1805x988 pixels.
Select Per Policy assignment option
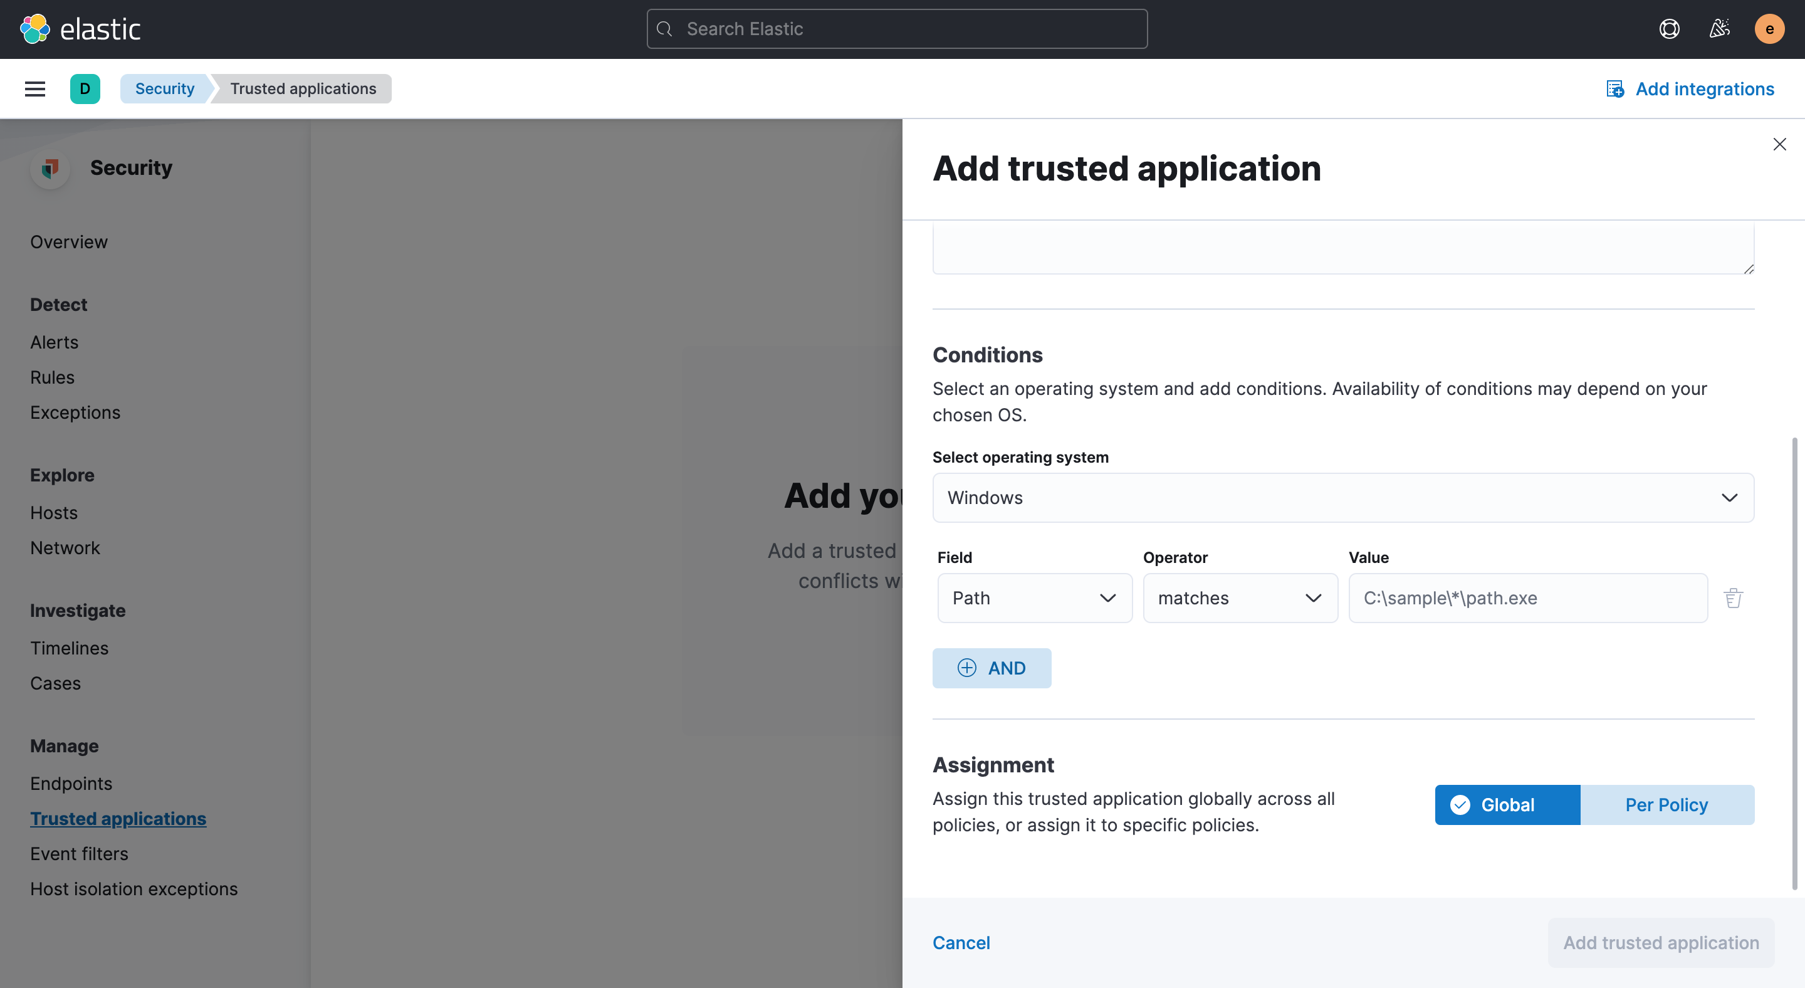(x=1666, y=804)
